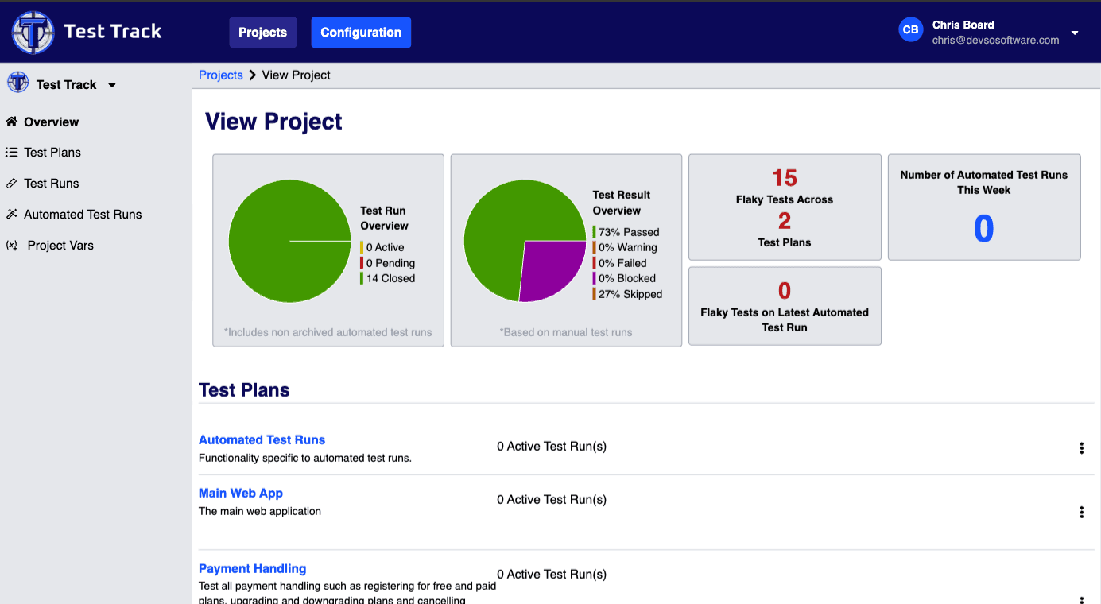Click the CB user avatar circle
This screenshot has width=1101, height=604.
[910, 29]
